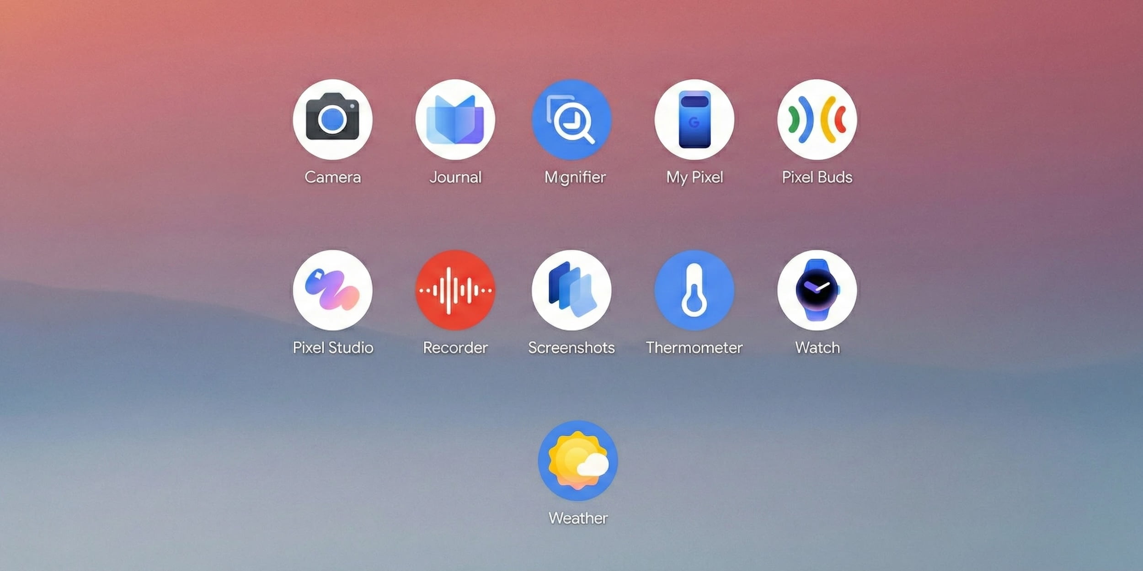1143x571 pixels.
Task: Open the Camera app icon
Action: (x=332, y=120)
